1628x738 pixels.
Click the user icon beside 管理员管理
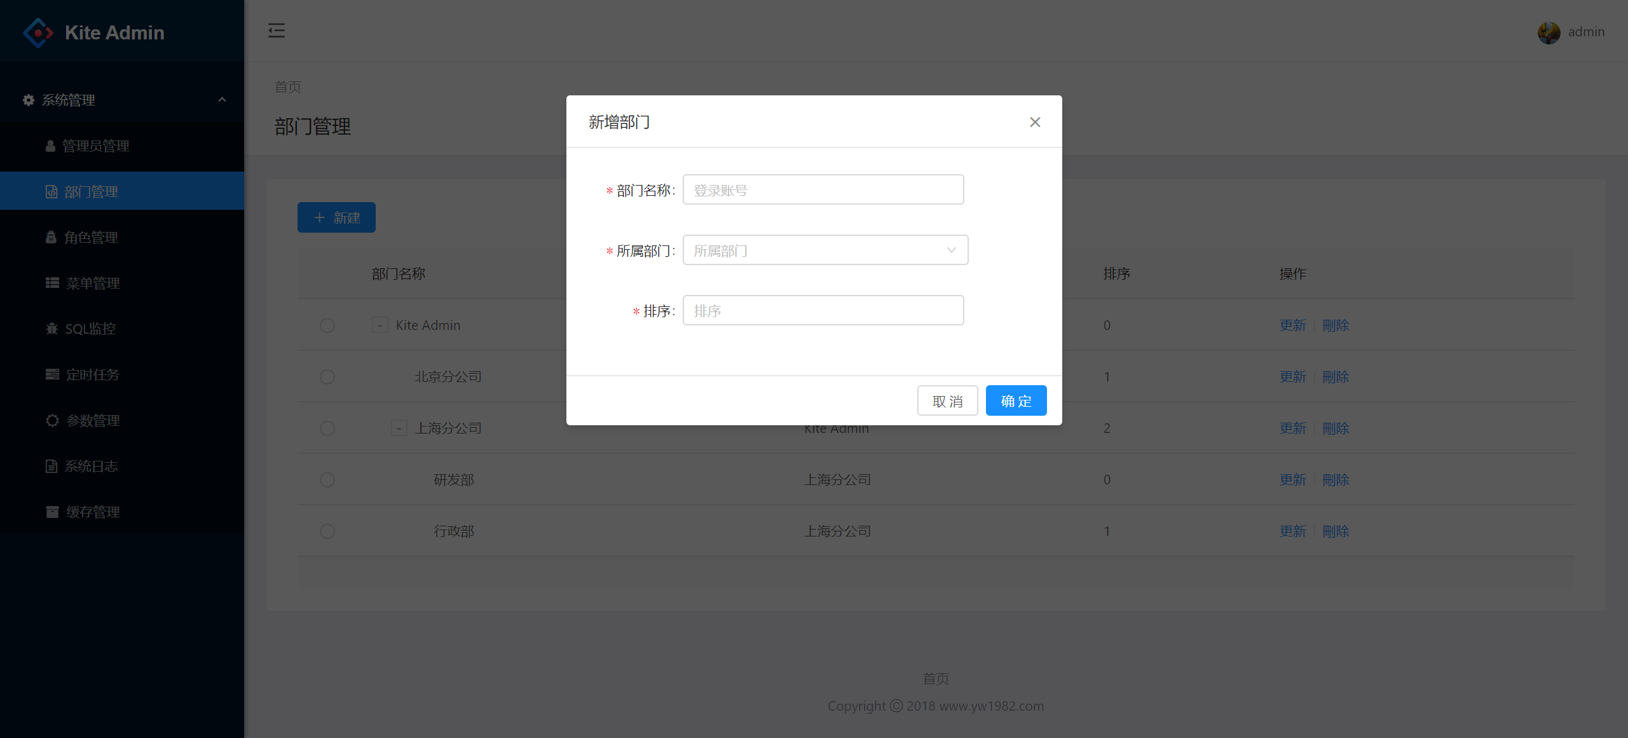click(51, 146)
